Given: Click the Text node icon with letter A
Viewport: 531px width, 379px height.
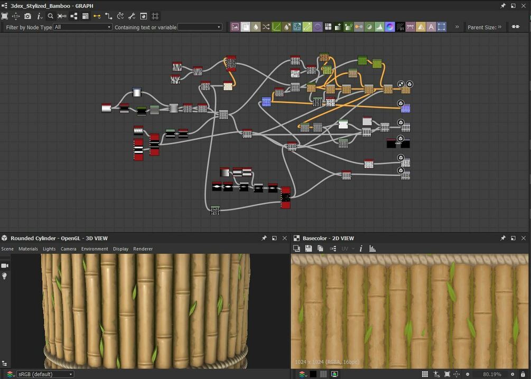Looking at the screenshot, I should point(431,27).
